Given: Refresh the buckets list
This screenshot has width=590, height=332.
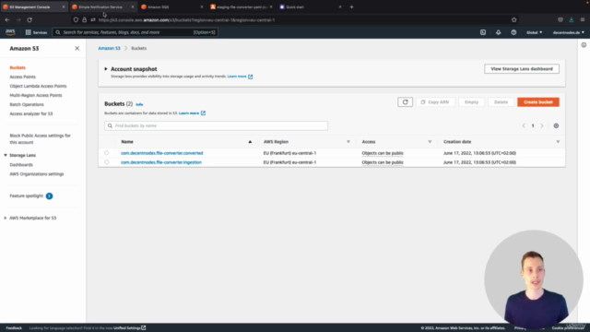Looking at the screenshot, I should tap(405, 102).
